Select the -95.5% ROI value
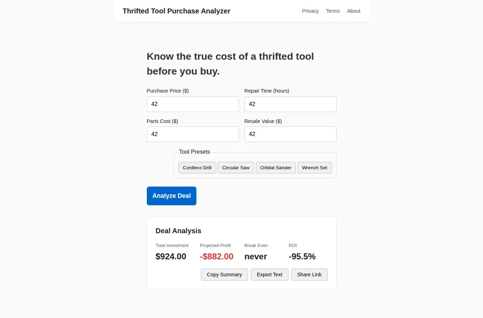 (302, 257)
